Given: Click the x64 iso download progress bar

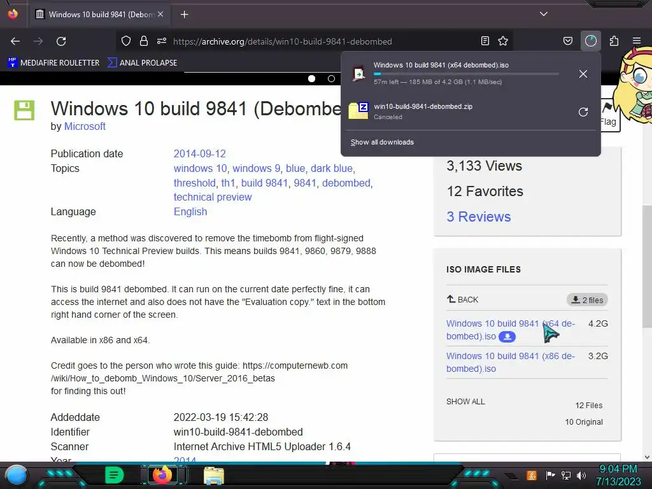Looking at the screenshot, I should pos(465,74).
